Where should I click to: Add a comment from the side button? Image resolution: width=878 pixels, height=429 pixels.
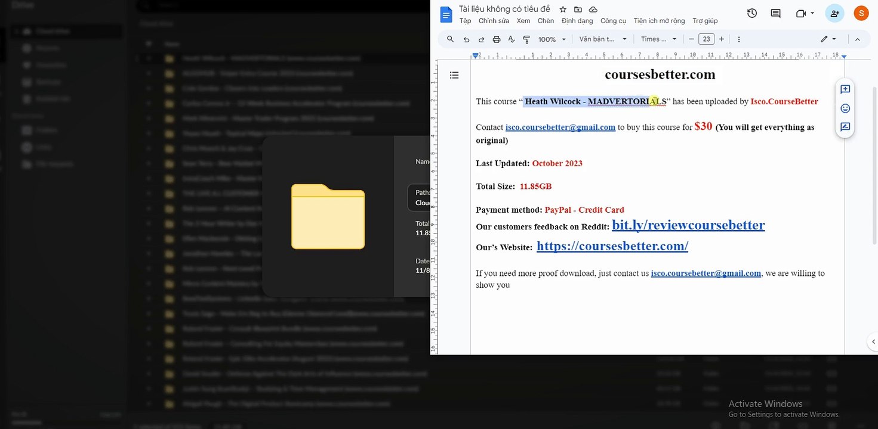pyautogui.click(x=845, y=89)
